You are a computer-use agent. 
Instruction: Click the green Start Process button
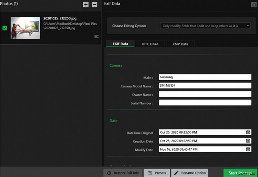pyautogui.click(x=240, y=173)
